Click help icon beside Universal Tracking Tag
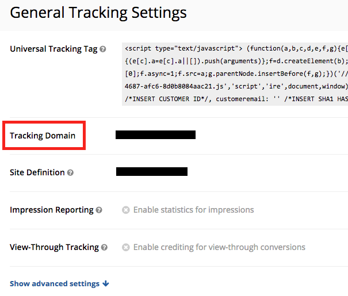348x296 pixels. tap(103, 49)
